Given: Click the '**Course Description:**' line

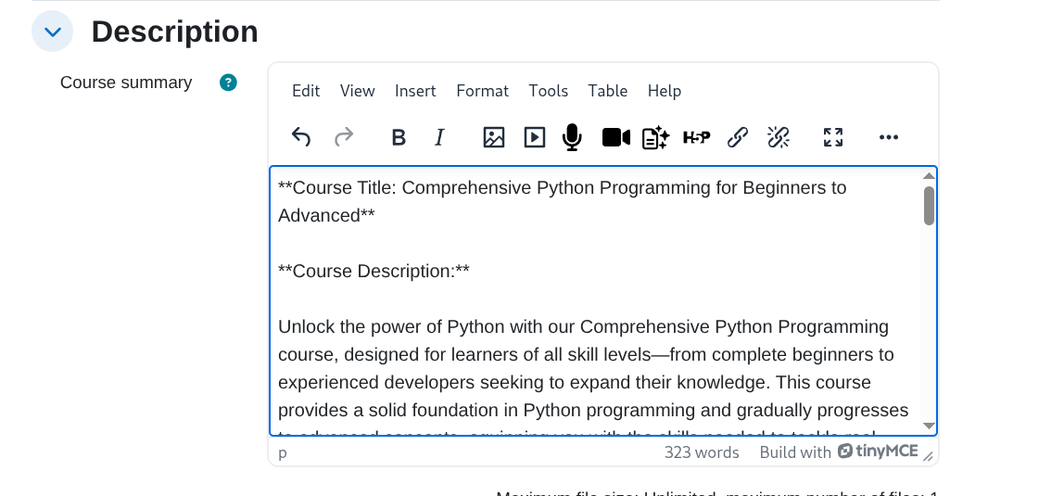Looking at the screenshot, I should pyautogui.click(x=374, y=272).
